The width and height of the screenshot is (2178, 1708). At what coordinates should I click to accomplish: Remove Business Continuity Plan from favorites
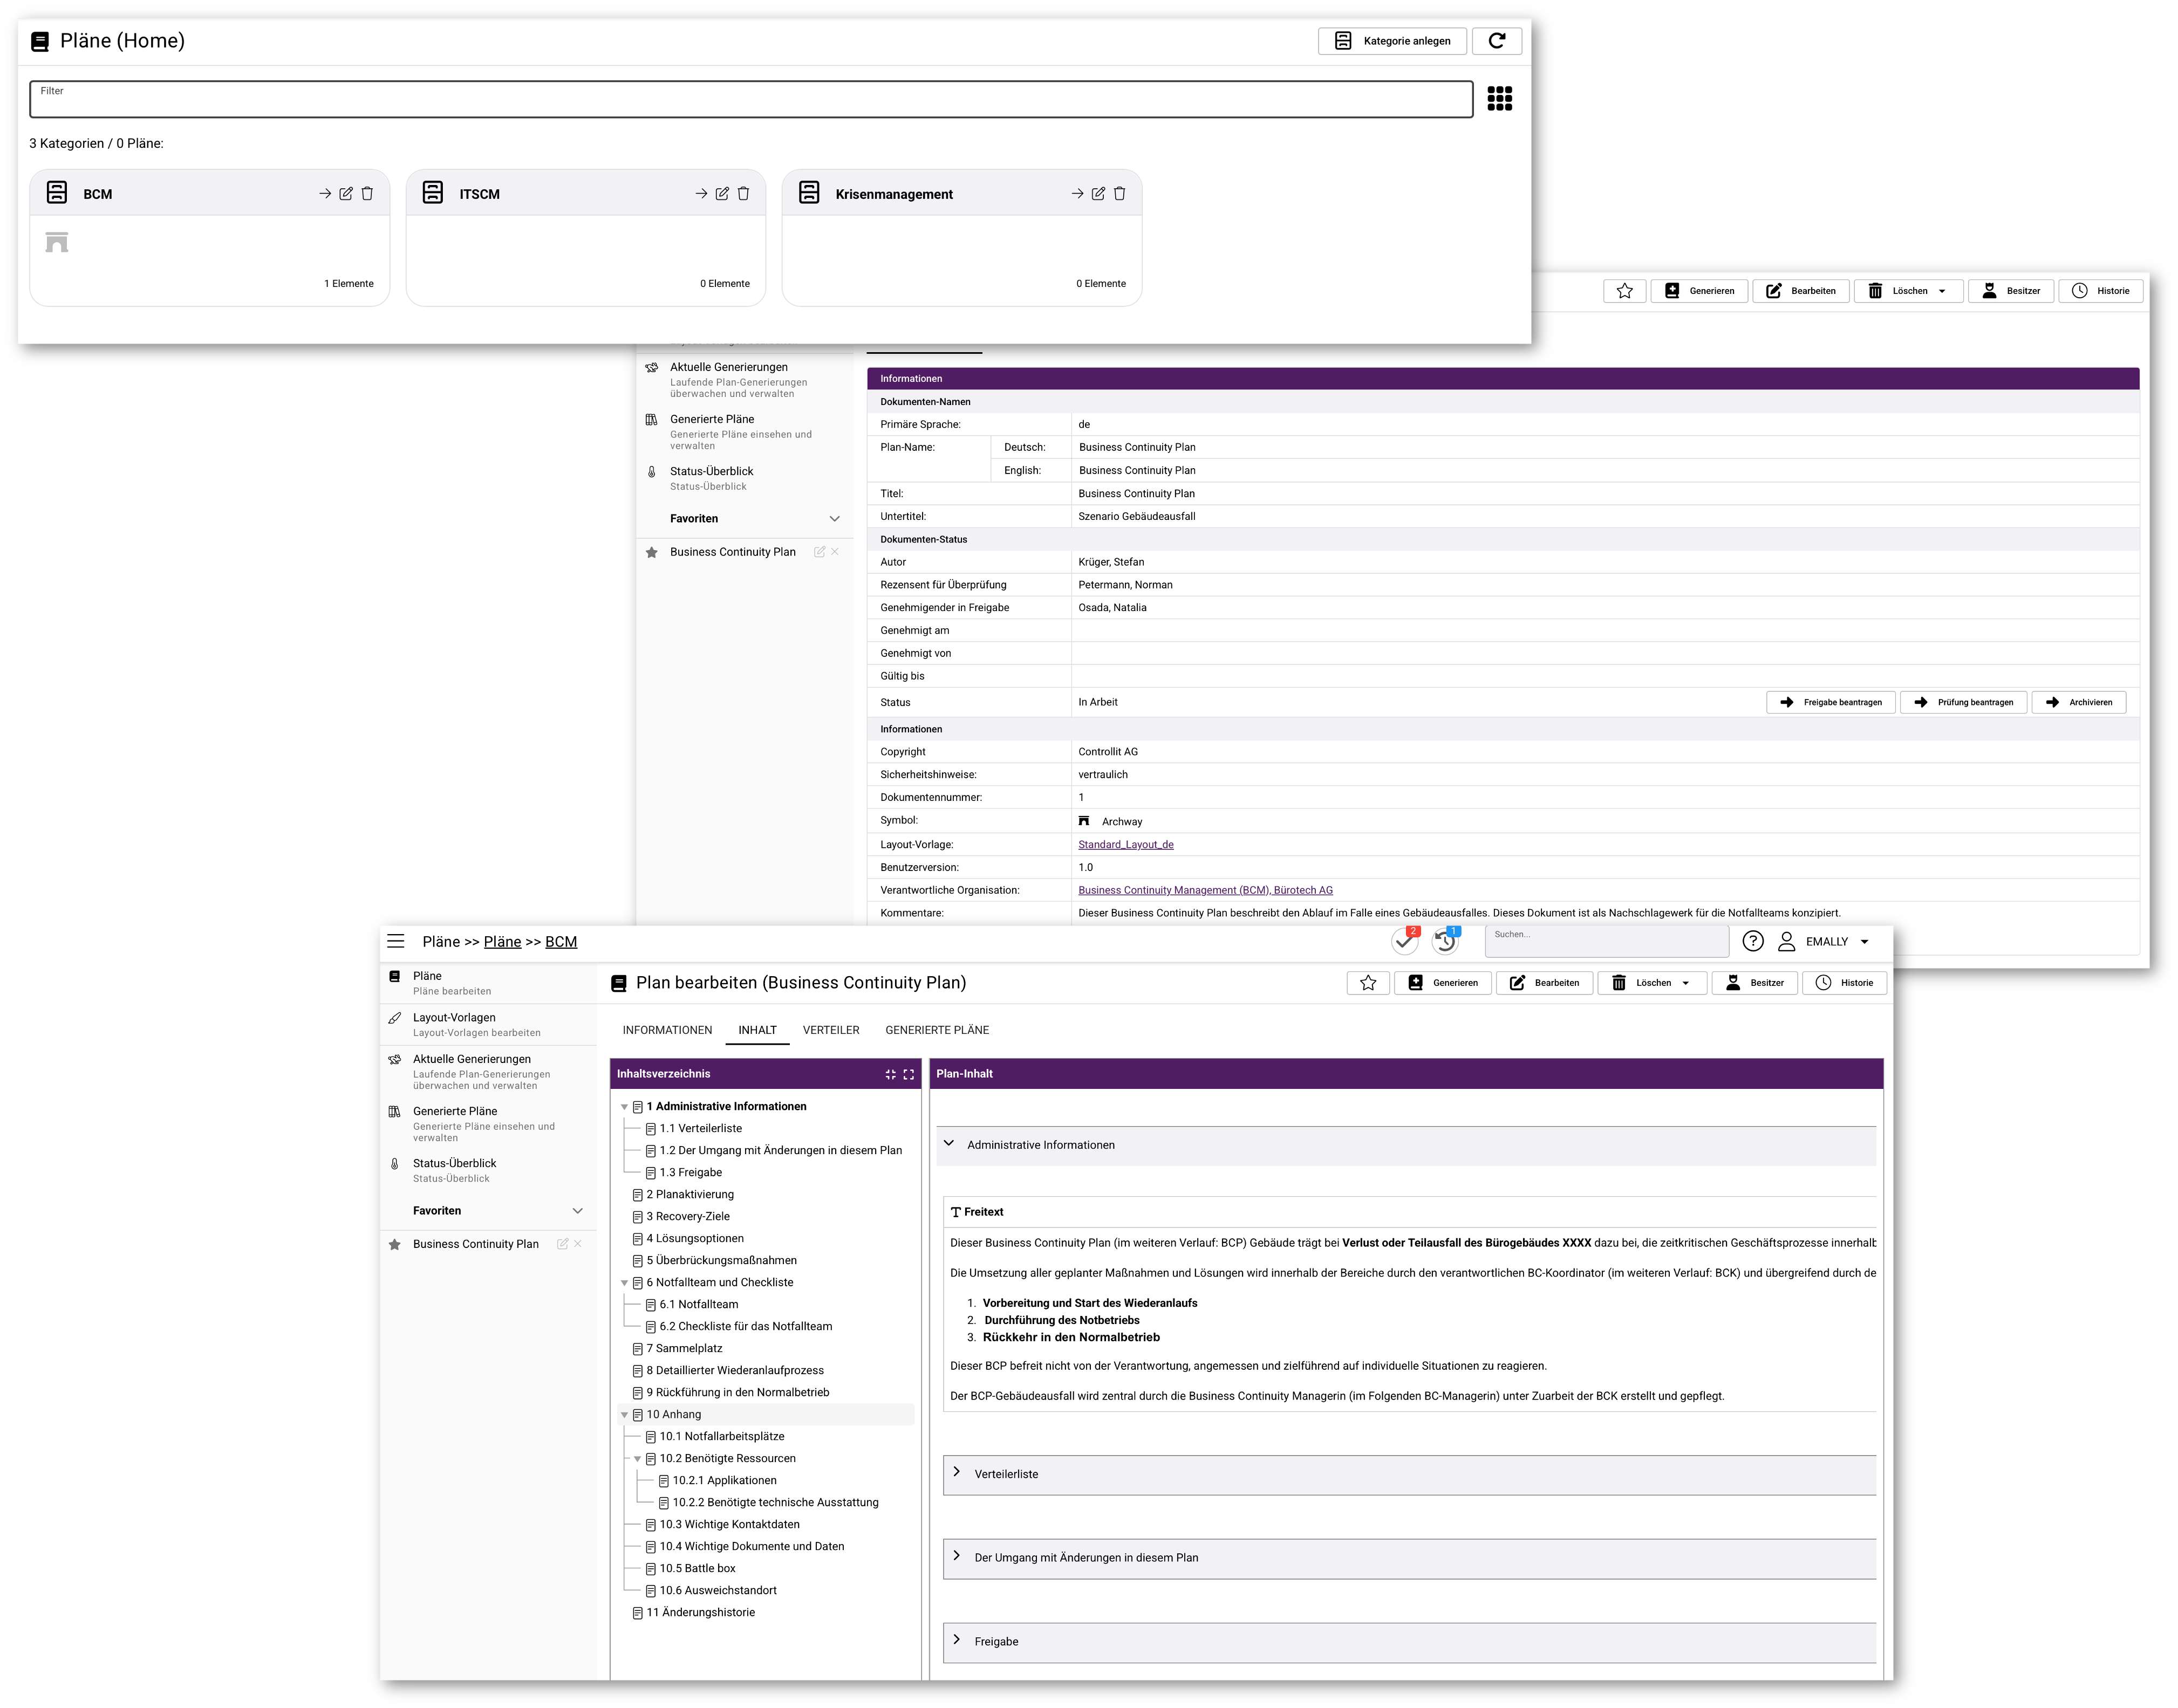coord(578,1244)
